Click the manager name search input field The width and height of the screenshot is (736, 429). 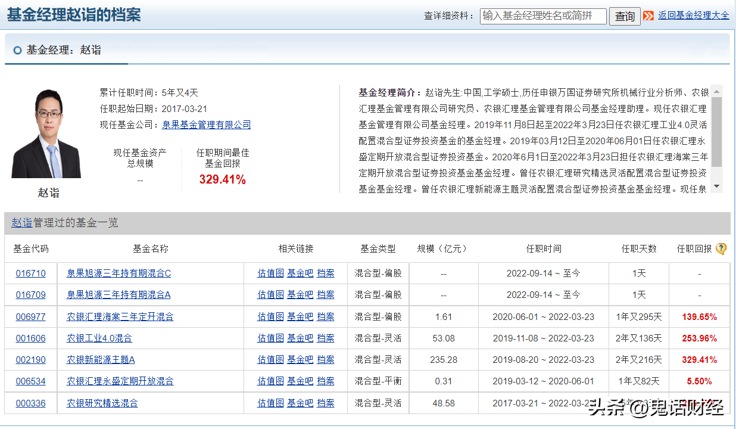coord(543,16)
